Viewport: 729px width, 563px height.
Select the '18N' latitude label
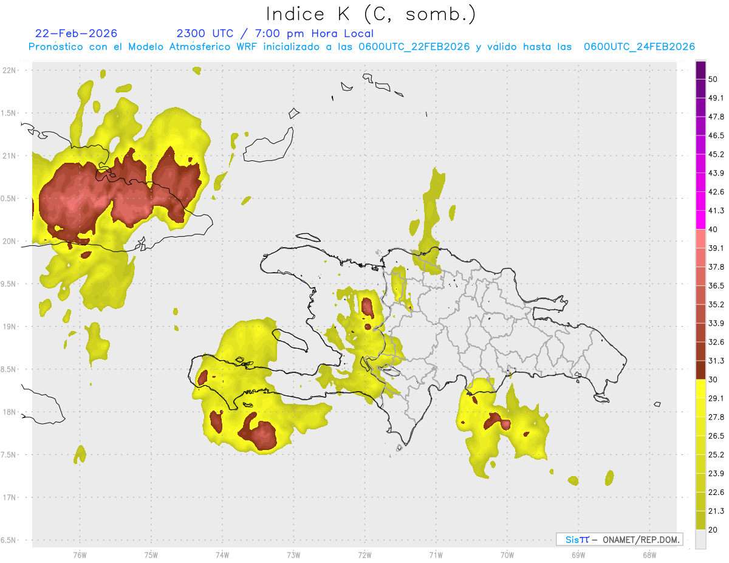[10, 412]
